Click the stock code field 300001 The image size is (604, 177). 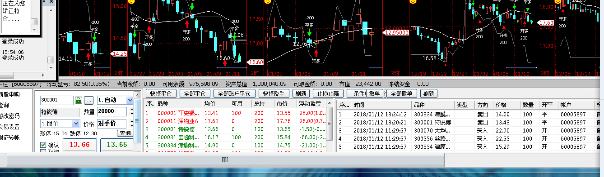click(x=56, y=100)
